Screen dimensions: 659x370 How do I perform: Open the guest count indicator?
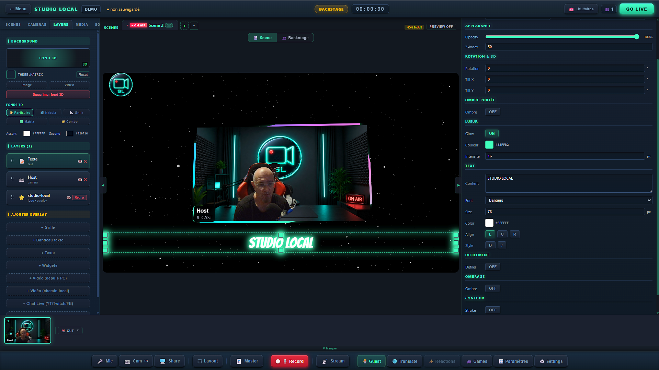click(x=609, y=9)
